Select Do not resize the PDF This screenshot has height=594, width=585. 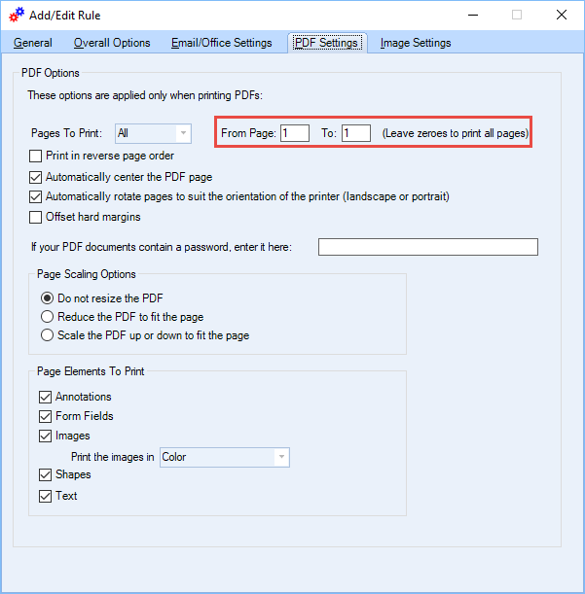(x=47, y=298)
